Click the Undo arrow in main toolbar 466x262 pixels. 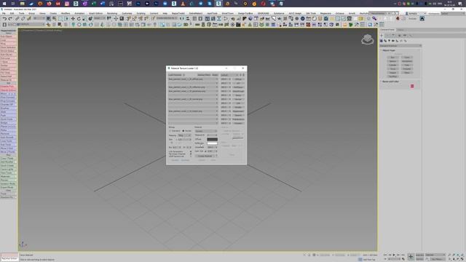4,18
